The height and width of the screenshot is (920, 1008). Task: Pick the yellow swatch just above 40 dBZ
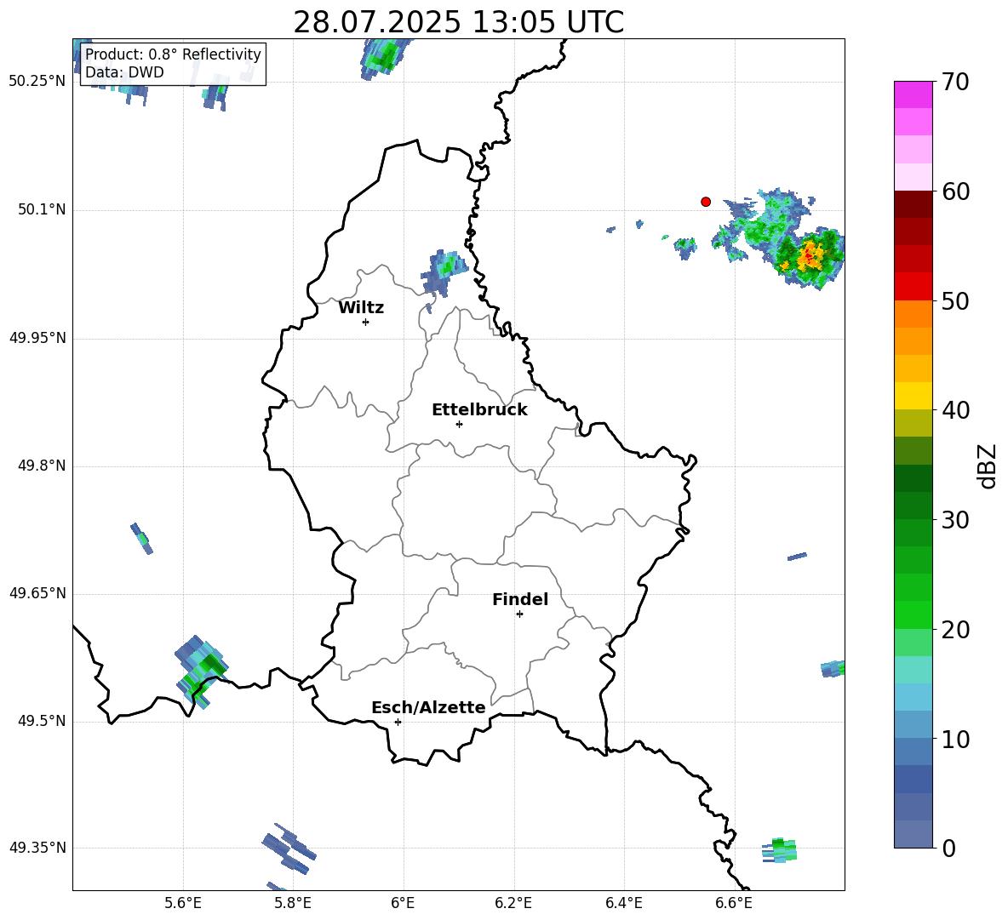point(913,396)
